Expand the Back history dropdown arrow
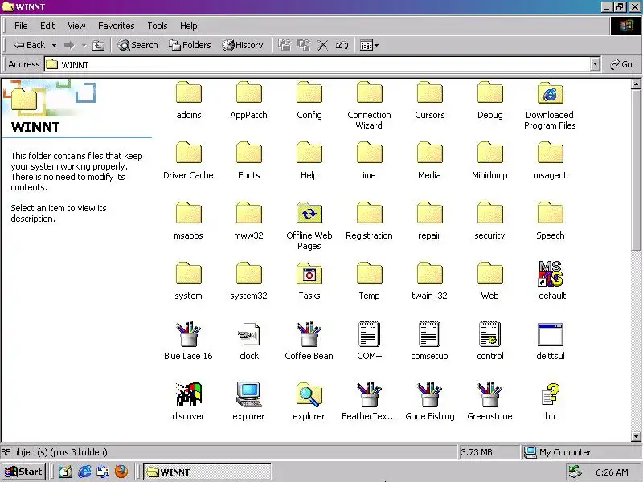643x482 pixels. (54, 45)
